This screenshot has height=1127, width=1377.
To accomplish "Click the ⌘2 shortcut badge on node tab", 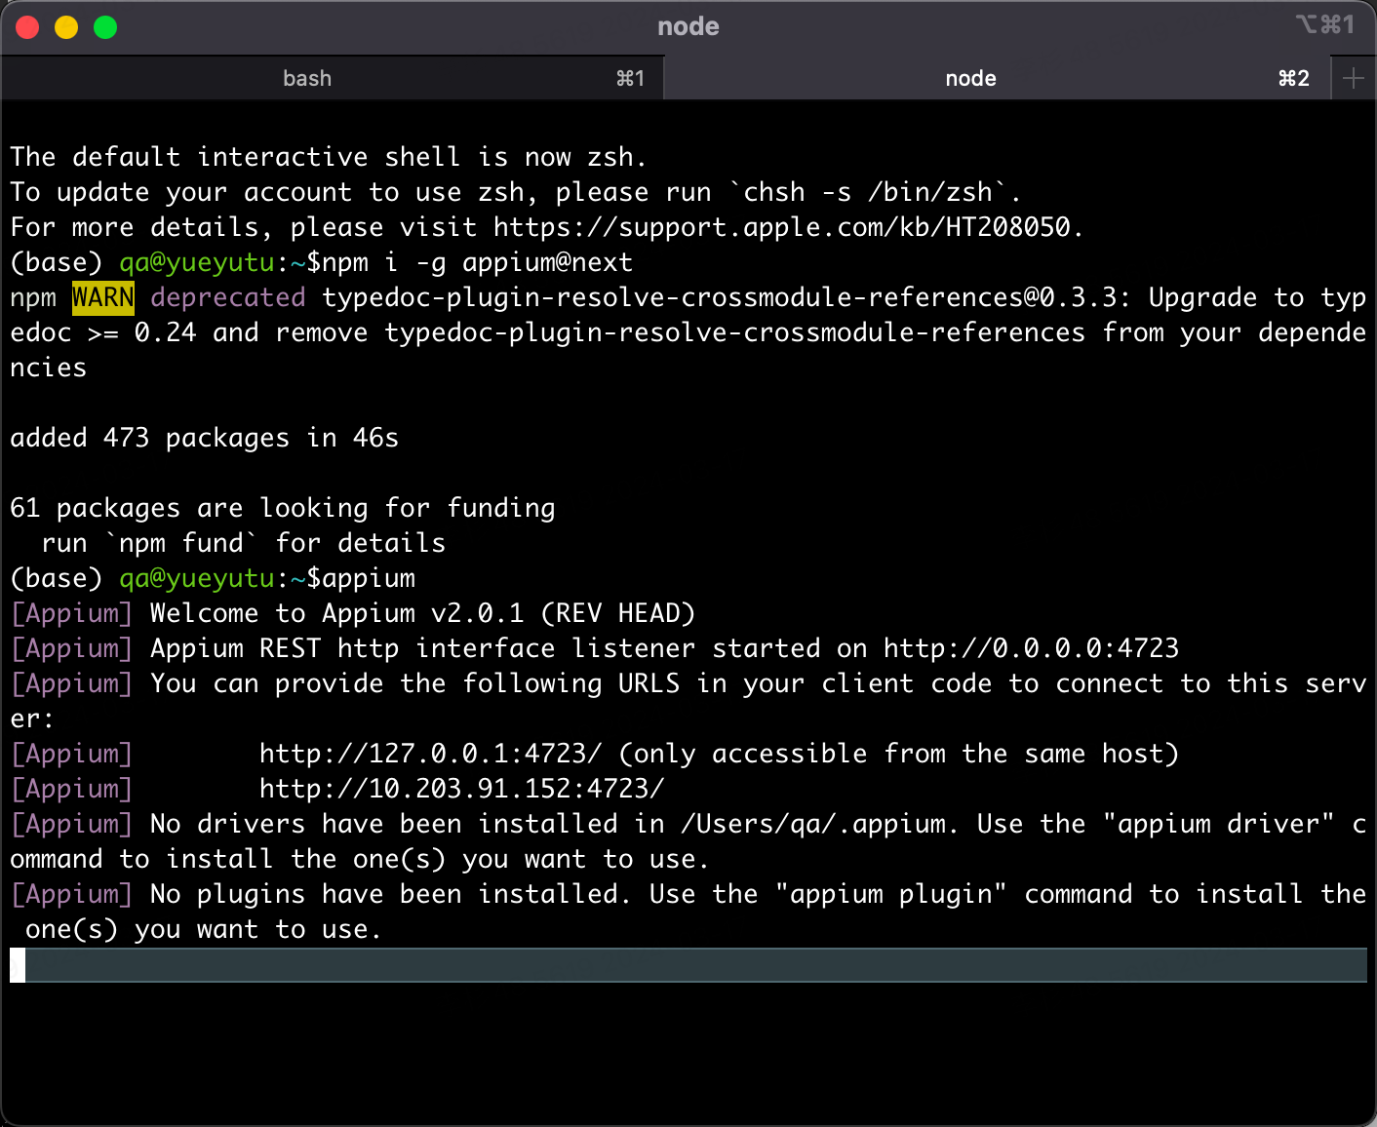I will 1293,78.
